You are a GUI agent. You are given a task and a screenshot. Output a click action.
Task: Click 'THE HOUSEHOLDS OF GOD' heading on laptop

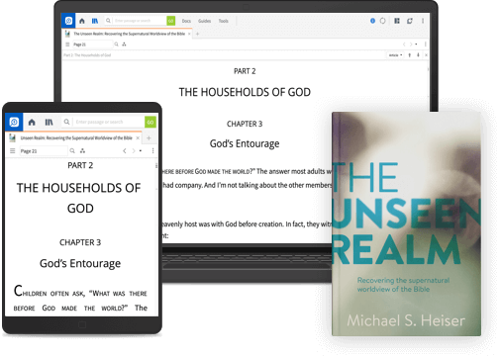[x=245, y=92]
